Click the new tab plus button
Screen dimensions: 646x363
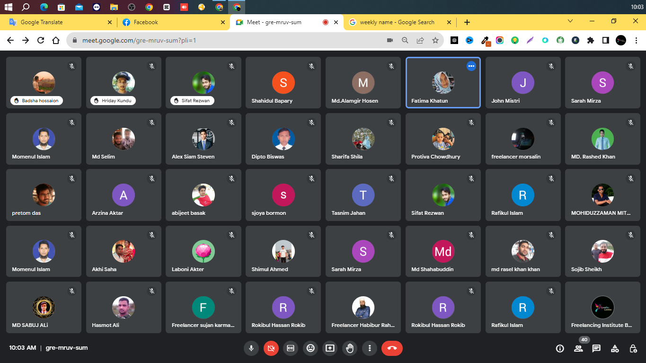(x=467, y=22)
